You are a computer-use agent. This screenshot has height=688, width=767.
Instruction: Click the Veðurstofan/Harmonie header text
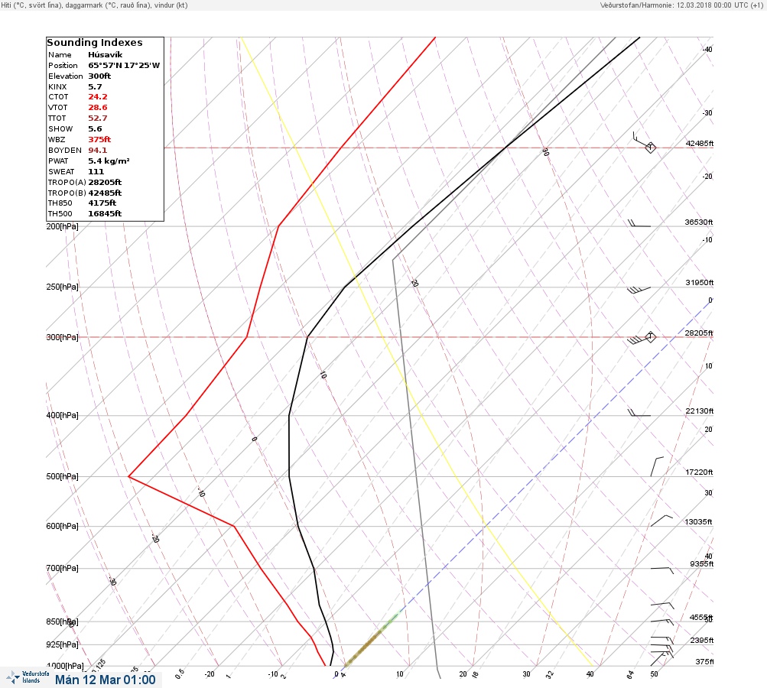click(x=681, y=5)
